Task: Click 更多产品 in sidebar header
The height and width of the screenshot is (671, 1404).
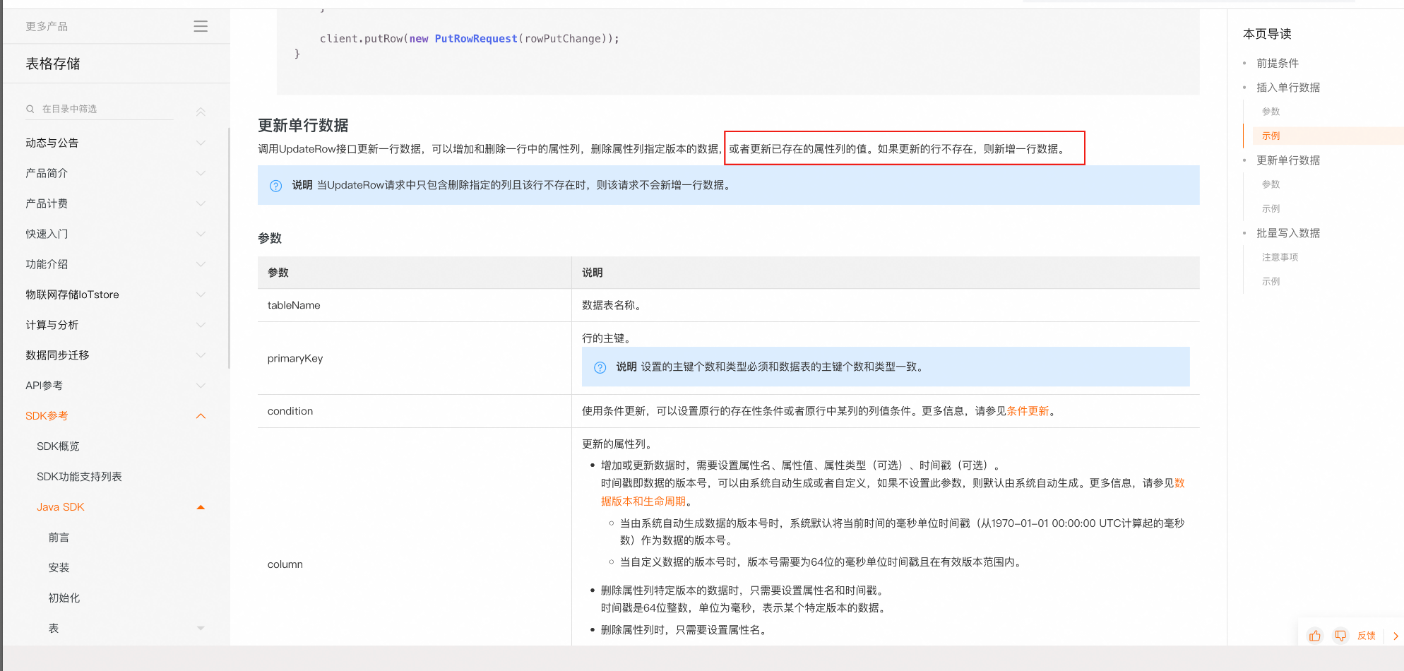Action: point(47,26)
